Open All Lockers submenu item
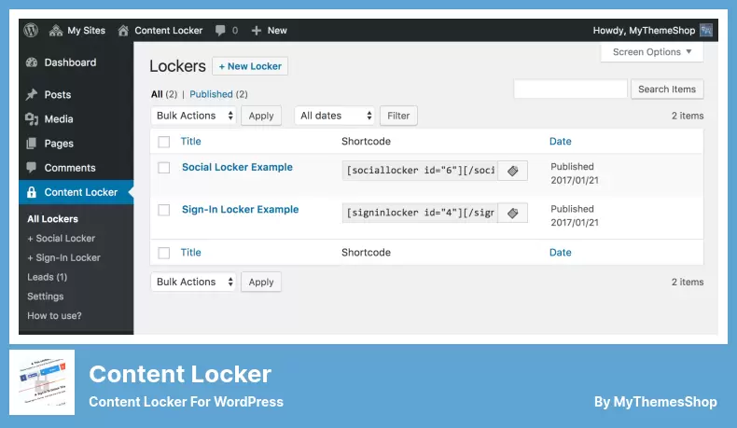The width and height of the screenshot is (737, 428). tap(52, 219)
